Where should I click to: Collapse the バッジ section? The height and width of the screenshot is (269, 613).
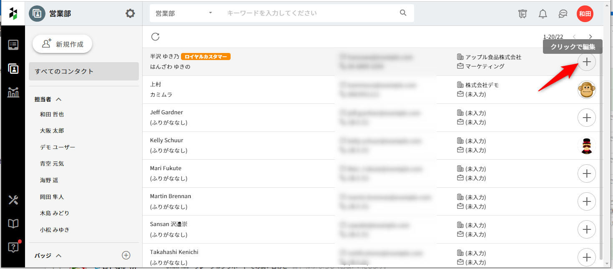point(59,255)
